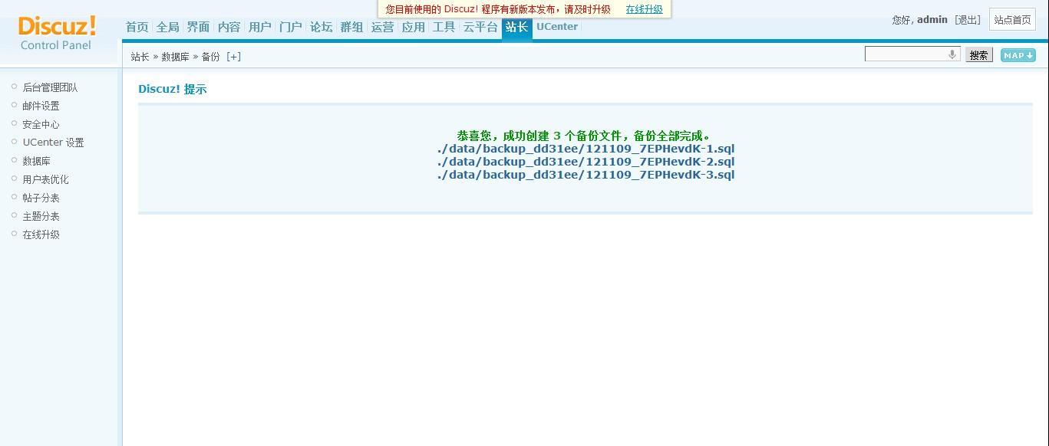
Task: Switch to the UCenter tab
Action: [556, 26]
